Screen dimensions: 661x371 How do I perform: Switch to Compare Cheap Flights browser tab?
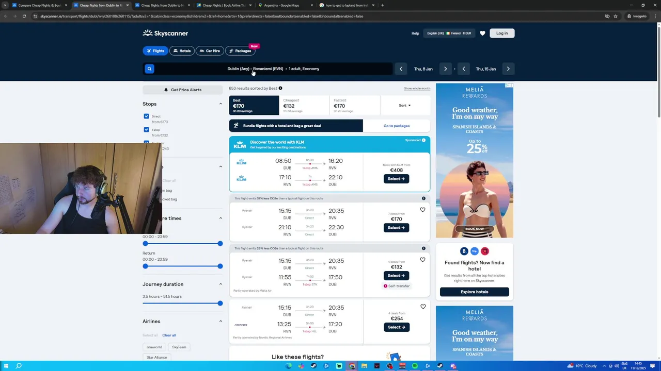click(x=39, y=5)
